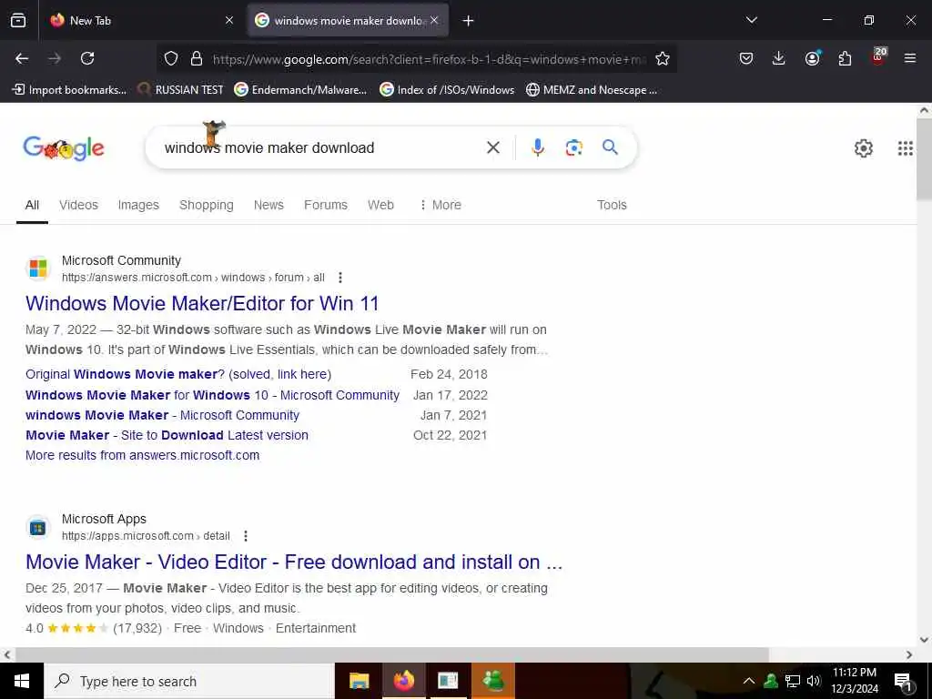Open options for Microsoft Apps result
This screenshot has width=932, height=699.
pos(246,536)
